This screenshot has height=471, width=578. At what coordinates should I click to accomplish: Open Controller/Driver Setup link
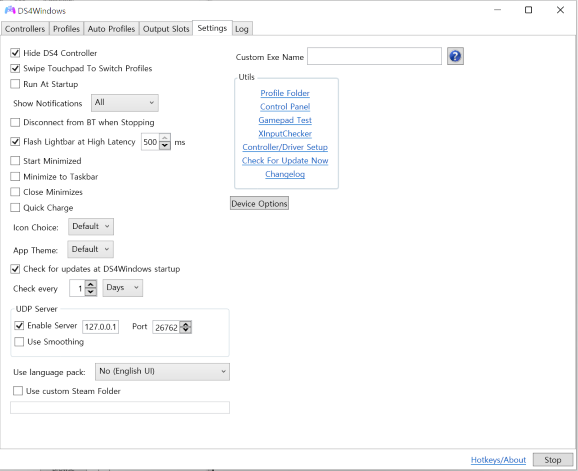[285, 147]
